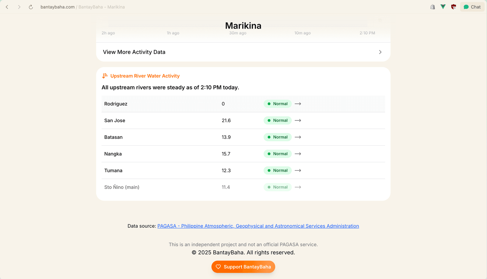487x279 pixels.
Task: Click the trend arrow in San Jose row
Action: [x=298, y=121]
